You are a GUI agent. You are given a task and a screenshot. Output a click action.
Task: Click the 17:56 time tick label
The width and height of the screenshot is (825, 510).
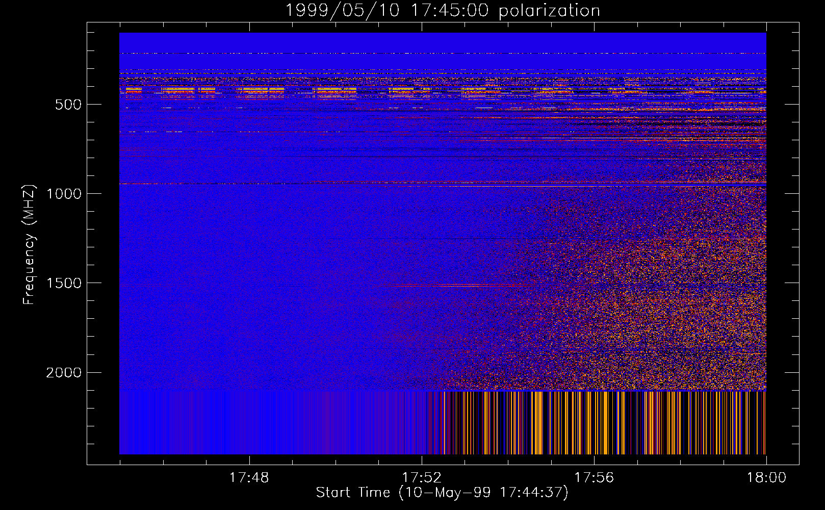[x=594, y=478]
